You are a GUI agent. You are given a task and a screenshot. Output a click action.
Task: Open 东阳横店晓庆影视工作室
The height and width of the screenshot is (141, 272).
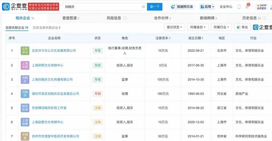(x=49, y=108)
